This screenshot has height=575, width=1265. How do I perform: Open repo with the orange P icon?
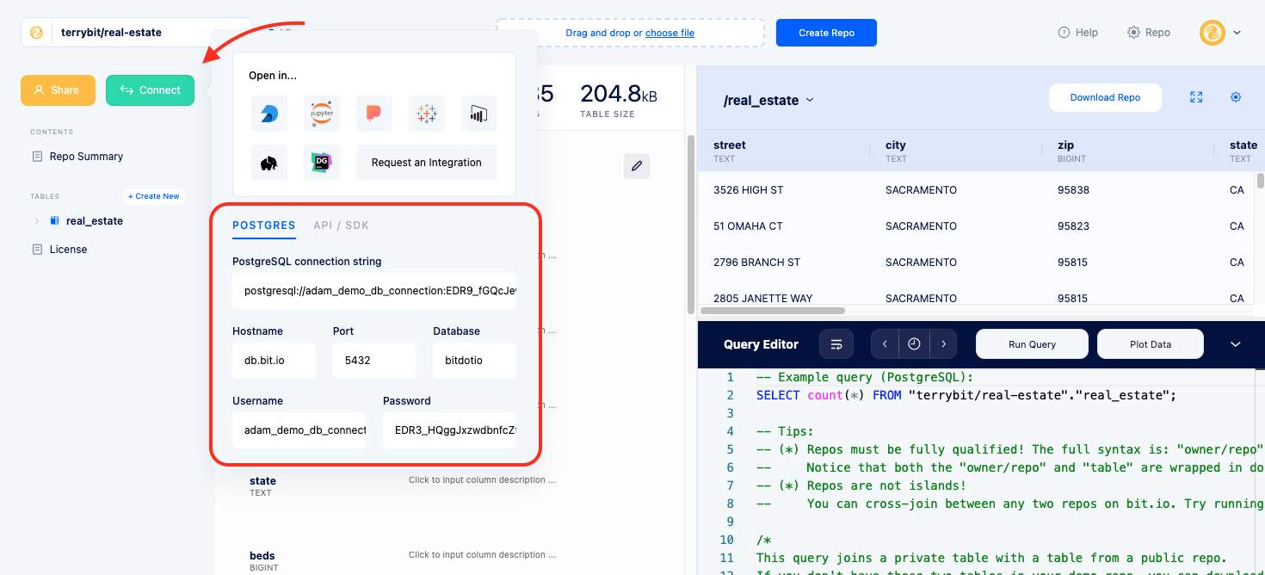click(374, 114)
